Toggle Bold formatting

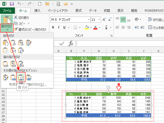[53, 27]
